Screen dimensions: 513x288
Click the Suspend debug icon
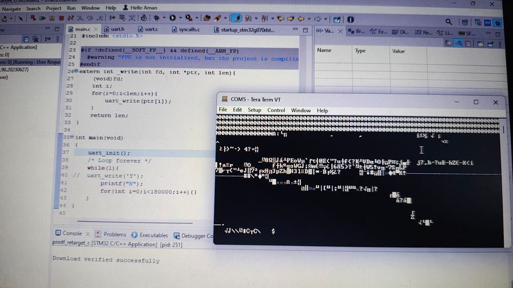click(x=52, y=18)
